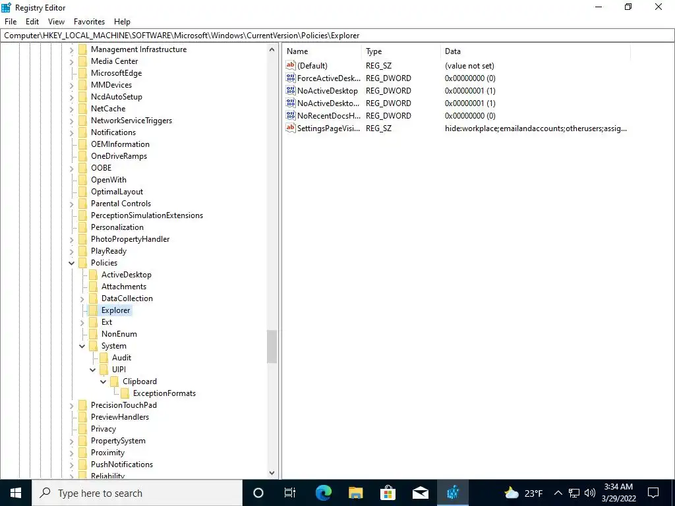Image resolution: width=675 pixels, height=506 pixels.
Task: Open the Mail app from the taskbar
Action: pos(420,493)
